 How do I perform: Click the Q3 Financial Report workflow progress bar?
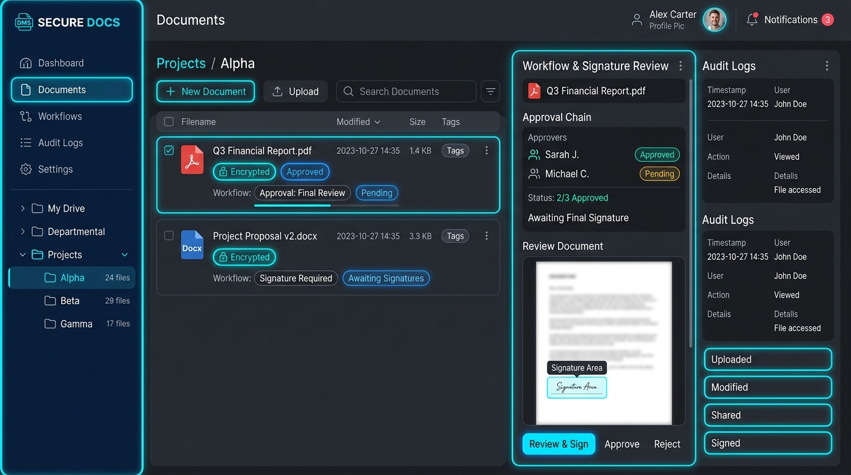pyautogui.click(x=326, y=205)
